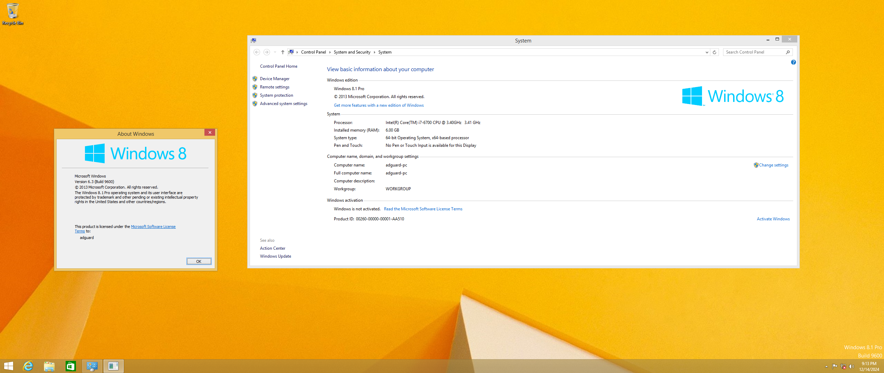Click System breadcrumb in address bar

click(385, 52)
